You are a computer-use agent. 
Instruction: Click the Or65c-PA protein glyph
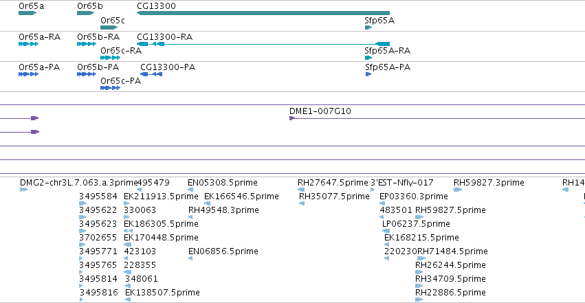[x=111, y=88]
